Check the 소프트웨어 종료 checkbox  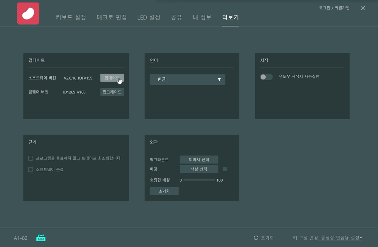coord(30,169)
